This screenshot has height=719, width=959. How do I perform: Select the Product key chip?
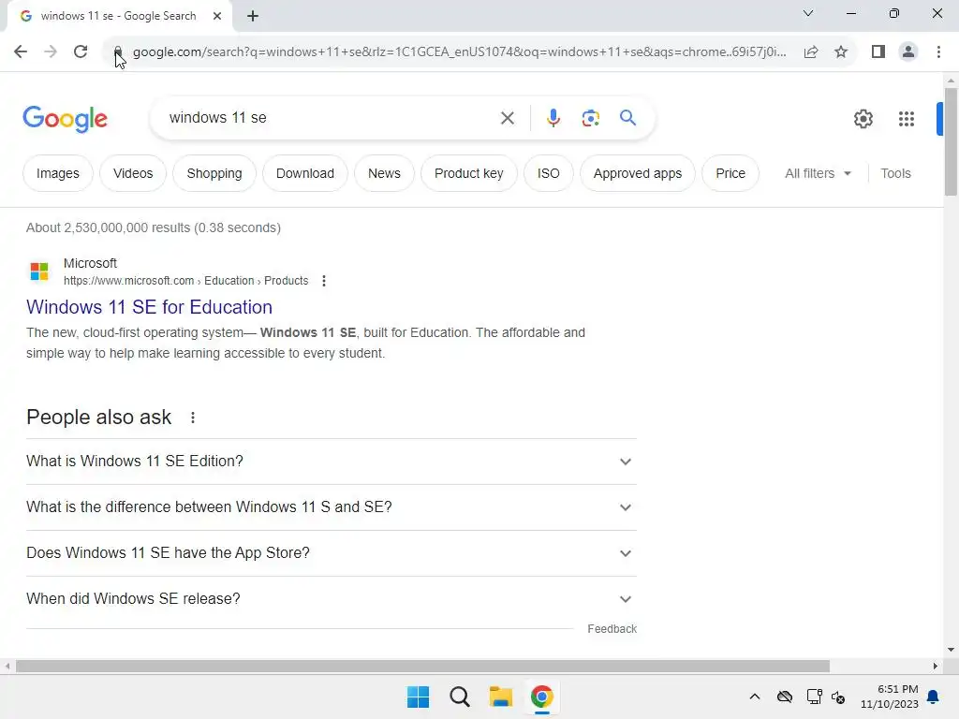(468, 173)
